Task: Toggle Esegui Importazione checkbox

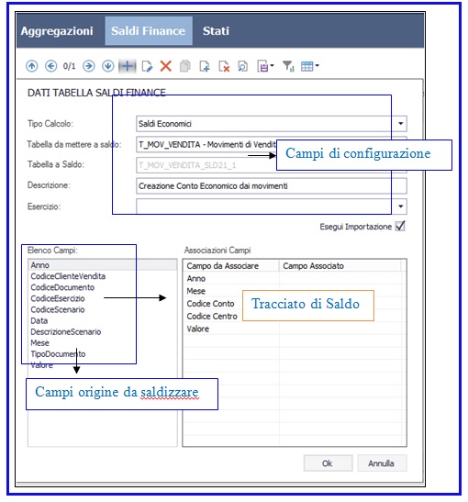Action: pyautogui.click(x=400, y=226)
